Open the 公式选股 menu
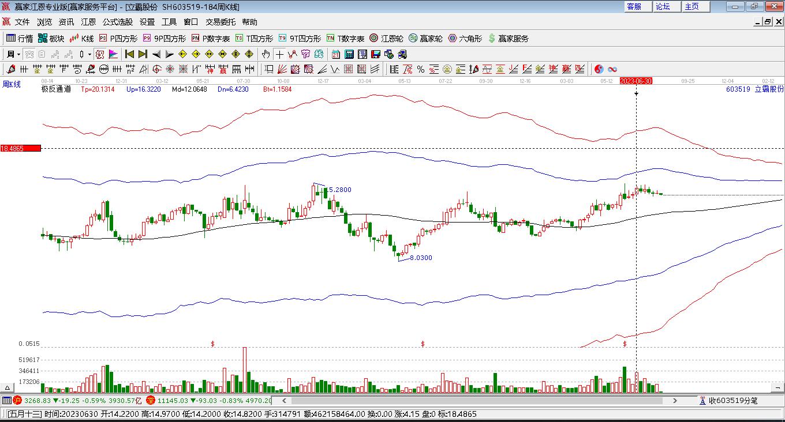785x422 pixels. [x=118, y=22]
